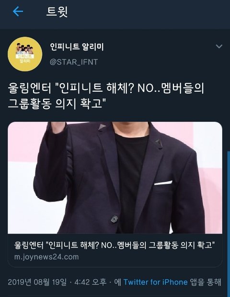Tap the 트윗 header title
This screenshot has height=297, width=230.
pyautogui.click(x=57, y=12)
